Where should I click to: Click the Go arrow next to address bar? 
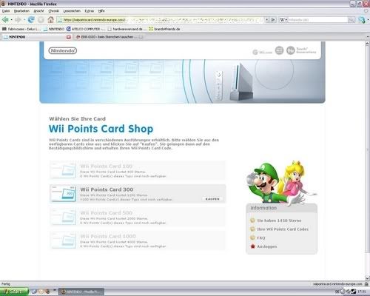coord(273,19)
